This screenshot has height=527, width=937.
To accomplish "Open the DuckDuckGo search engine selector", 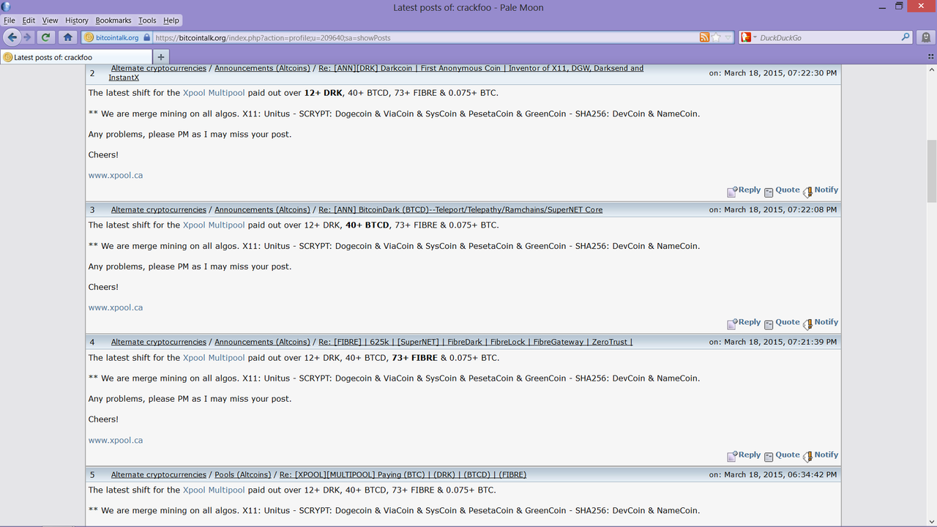I will (x=748, y=37).
